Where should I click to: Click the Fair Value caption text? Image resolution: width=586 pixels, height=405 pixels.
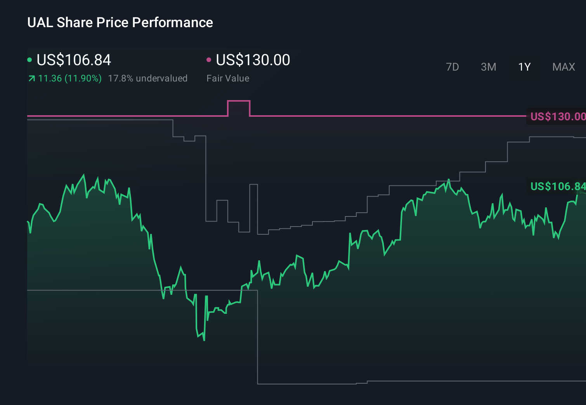pyautogui.click(x=228, y=78)
